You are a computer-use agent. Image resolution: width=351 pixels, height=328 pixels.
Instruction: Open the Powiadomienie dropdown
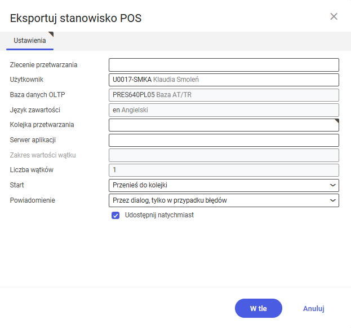pyautogui.click(x=224, y=200)
